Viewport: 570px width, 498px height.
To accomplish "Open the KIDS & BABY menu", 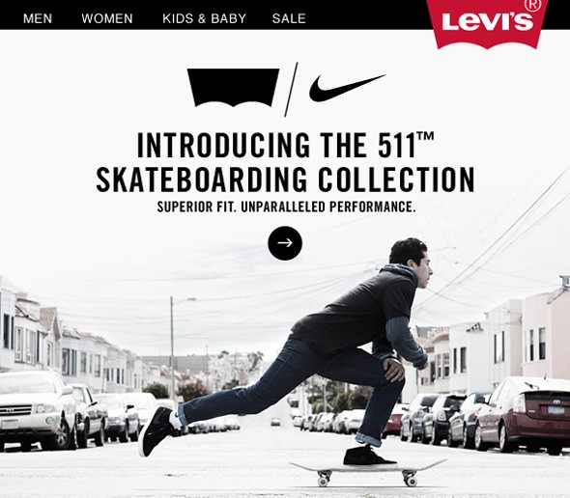I will pyautogui.click(x=204, y=18).
